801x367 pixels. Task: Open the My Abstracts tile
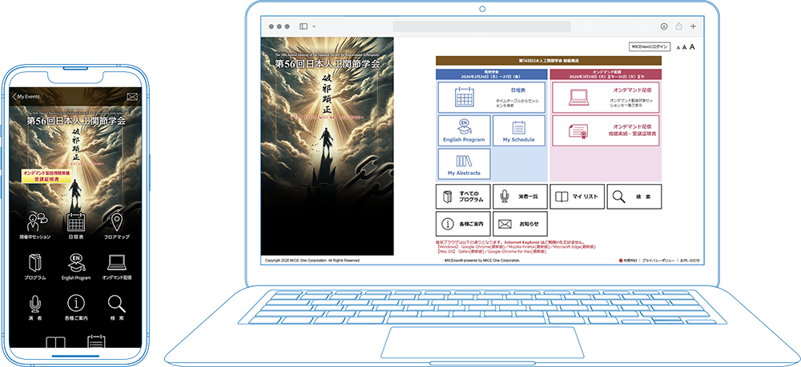[464, 164]
